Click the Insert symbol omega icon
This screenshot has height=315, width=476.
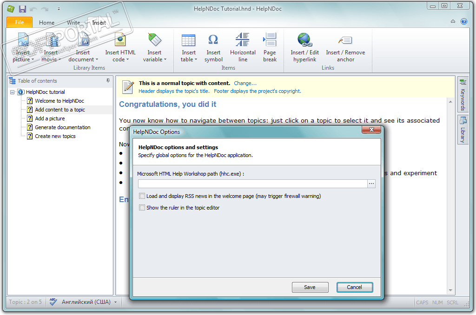click(213, 40)
